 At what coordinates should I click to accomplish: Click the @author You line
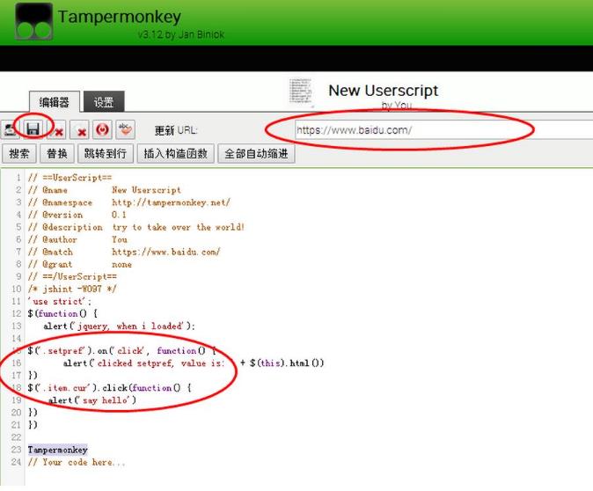(x=77, y=239)
